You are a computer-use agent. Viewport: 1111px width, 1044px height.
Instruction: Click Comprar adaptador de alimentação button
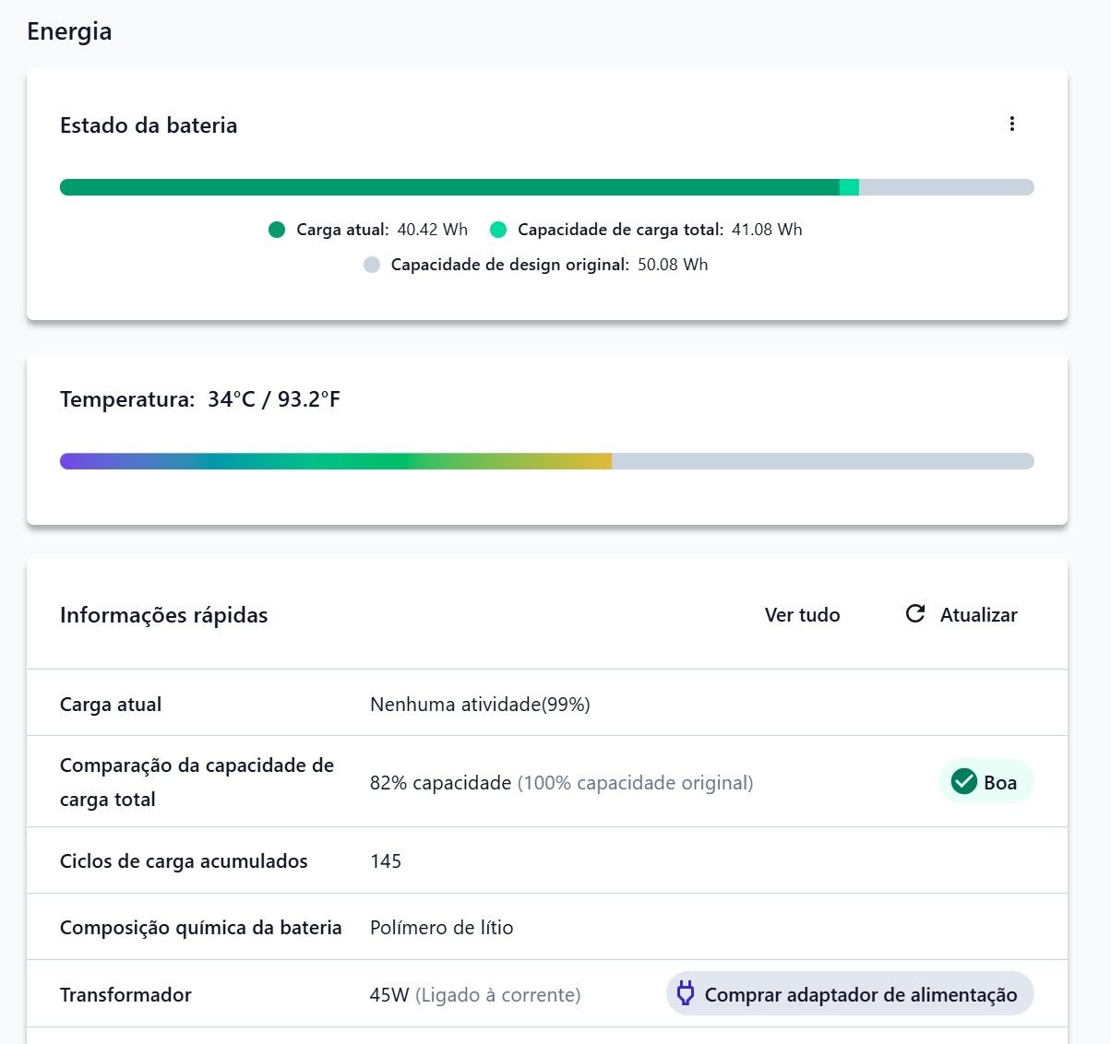click(x=850, y=994)
